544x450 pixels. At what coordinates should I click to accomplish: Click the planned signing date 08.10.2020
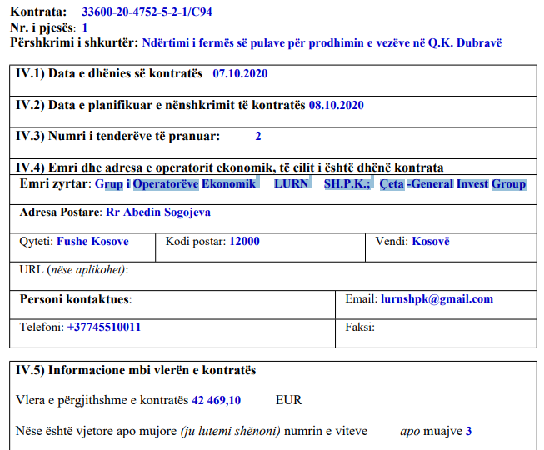tap(336, 105)
